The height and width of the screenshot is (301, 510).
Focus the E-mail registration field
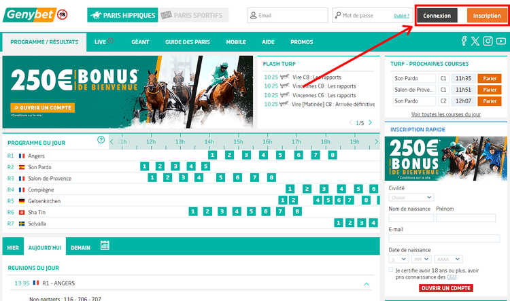[x=444, y=238]
